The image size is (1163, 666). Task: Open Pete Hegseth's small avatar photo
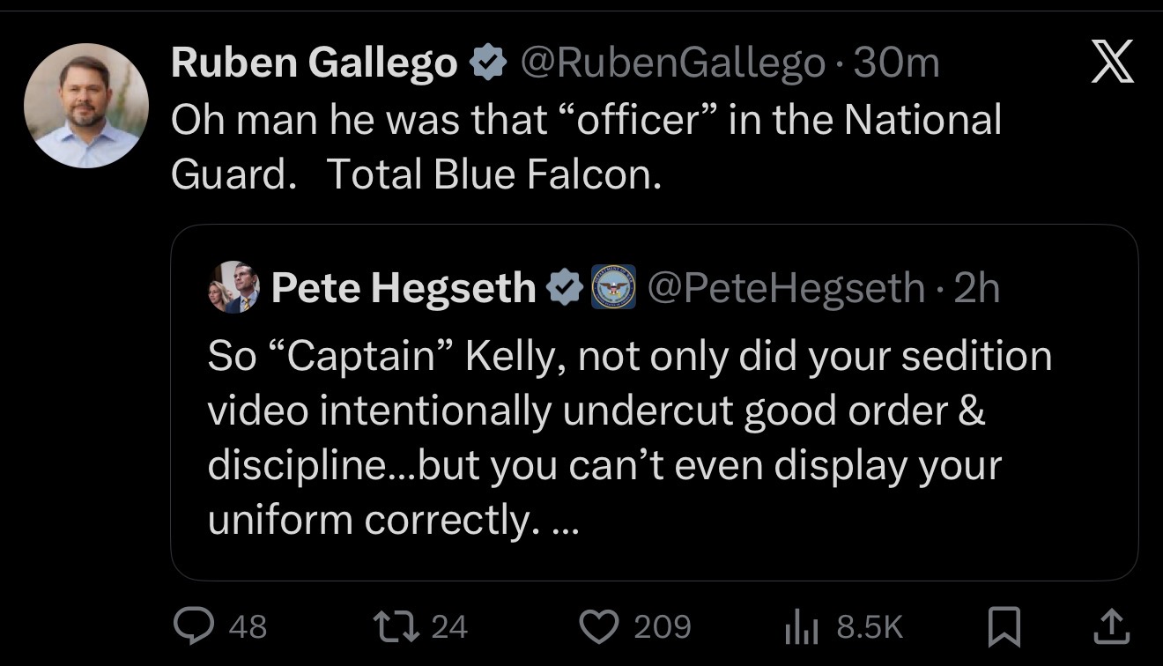tap(233, 287)
